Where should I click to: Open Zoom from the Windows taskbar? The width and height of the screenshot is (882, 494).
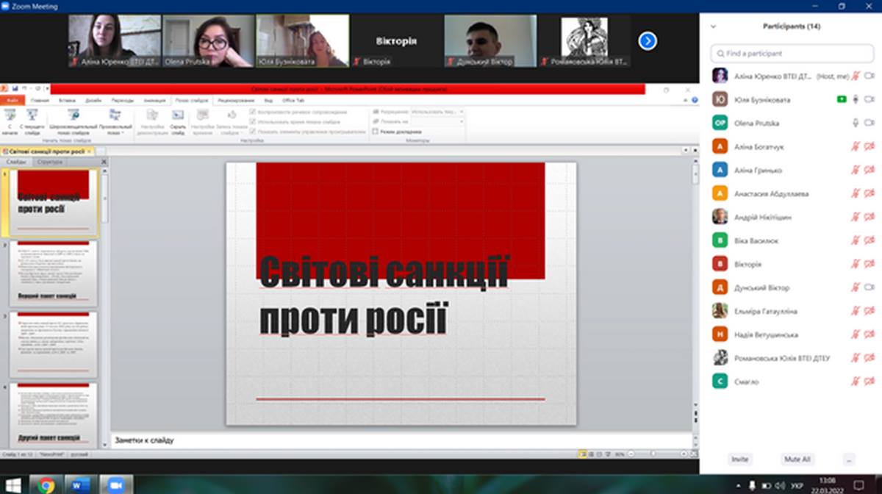115,484
